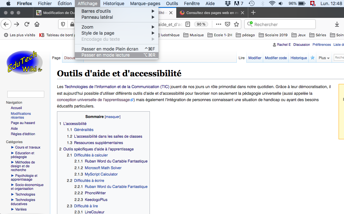Open the Musique bookmarks folder

pyautogui.click(x=193, y=35)
